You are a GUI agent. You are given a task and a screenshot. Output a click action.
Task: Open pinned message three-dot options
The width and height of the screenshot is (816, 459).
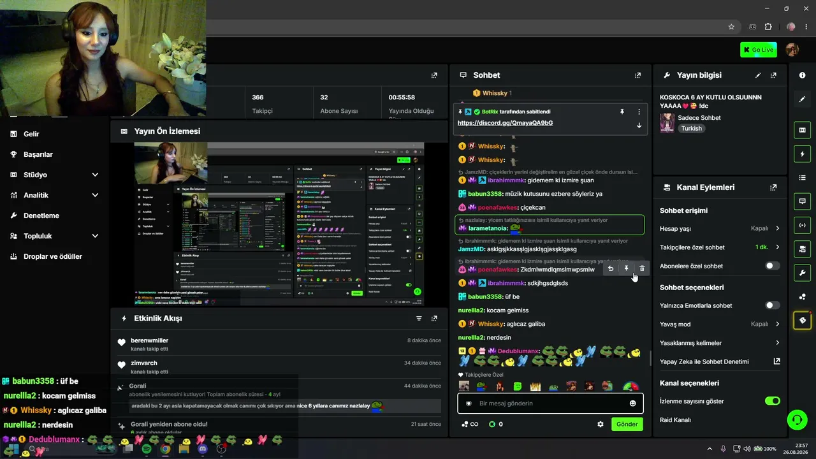[x=639, y=112]
